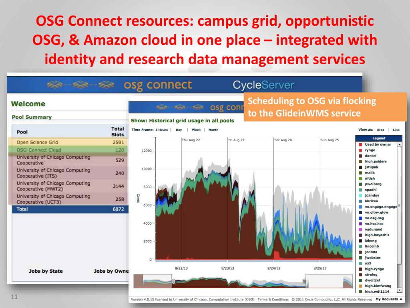Click legend scrollbar down arrow
Viewport: 410px width, 308px height.
coord(400,290)
